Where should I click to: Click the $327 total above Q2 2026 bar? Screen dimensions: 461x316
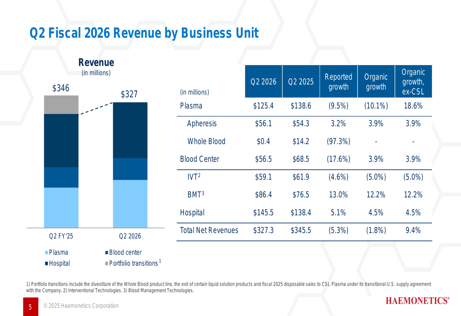click(130, 94)
